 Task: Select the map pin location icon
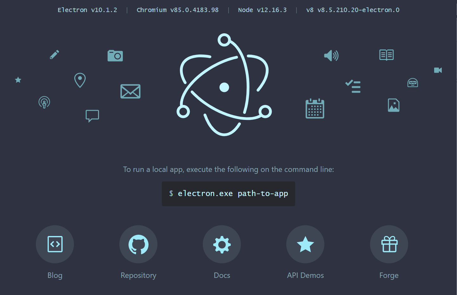click(80, 80)
